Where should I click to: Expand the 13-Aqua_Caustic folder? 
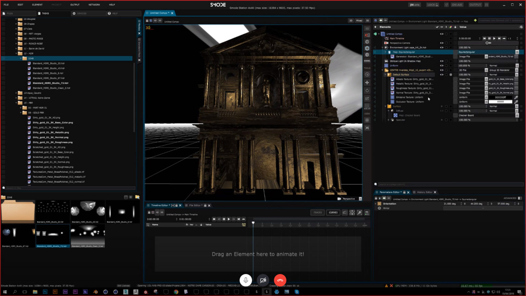pyautogui.click(x=16, y=93)
